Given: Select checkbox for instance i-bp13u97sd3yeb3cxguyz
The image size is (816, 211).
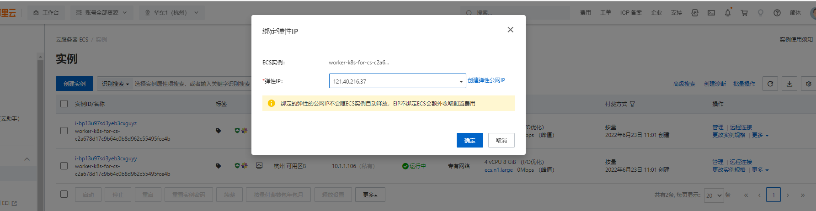Looking at the screenshot, I should click(x=64, y=131).
